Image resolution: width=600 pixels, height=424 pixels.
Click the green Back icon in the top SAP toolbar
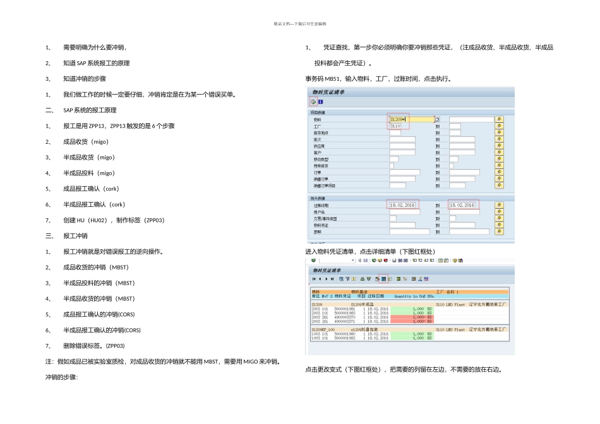pos(374,261)
